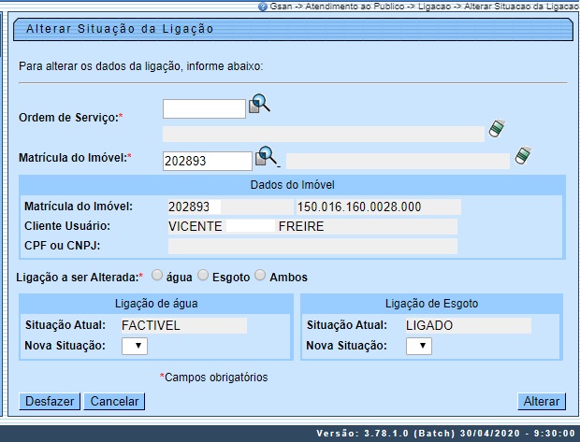The width and height of the screenshot is (580, 442).
Task: Click eraser icon for Ordem de Serviço
Action: coord(498,129)
